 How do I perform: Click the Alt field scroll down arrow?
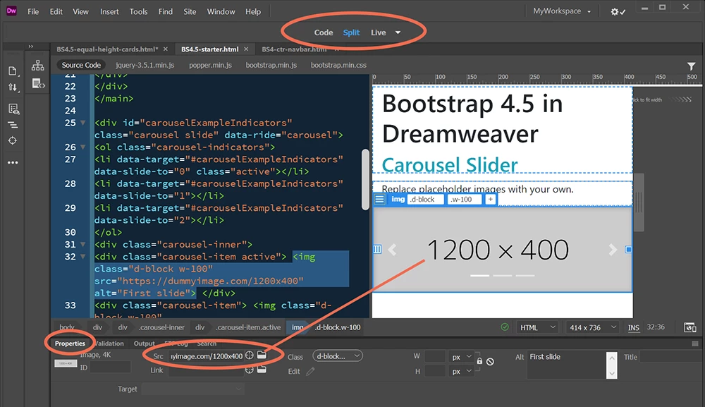[611, 373]
